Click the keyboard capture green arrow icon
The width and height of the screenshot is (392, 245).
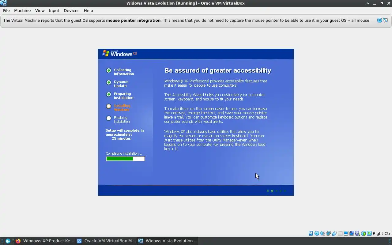[369, 233]
